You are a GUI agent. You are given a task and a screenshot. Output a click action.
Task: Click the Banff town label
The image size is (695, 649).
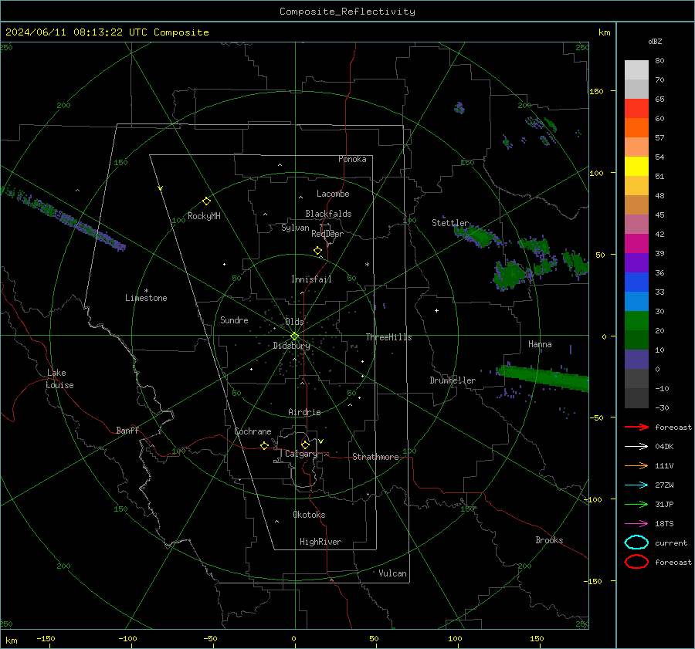pos(127,430)
